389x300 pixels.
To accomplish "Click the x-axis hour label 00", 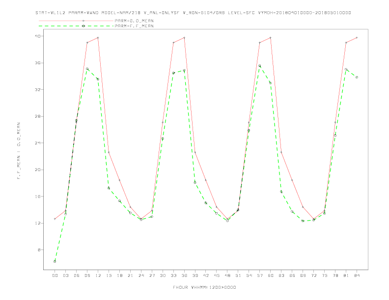I will point(55,275).
